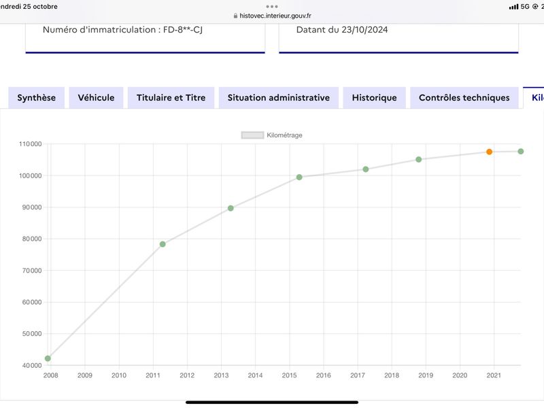Tap the padlock icon beside the URL
The image size is (544, 408).
(235, 16)
